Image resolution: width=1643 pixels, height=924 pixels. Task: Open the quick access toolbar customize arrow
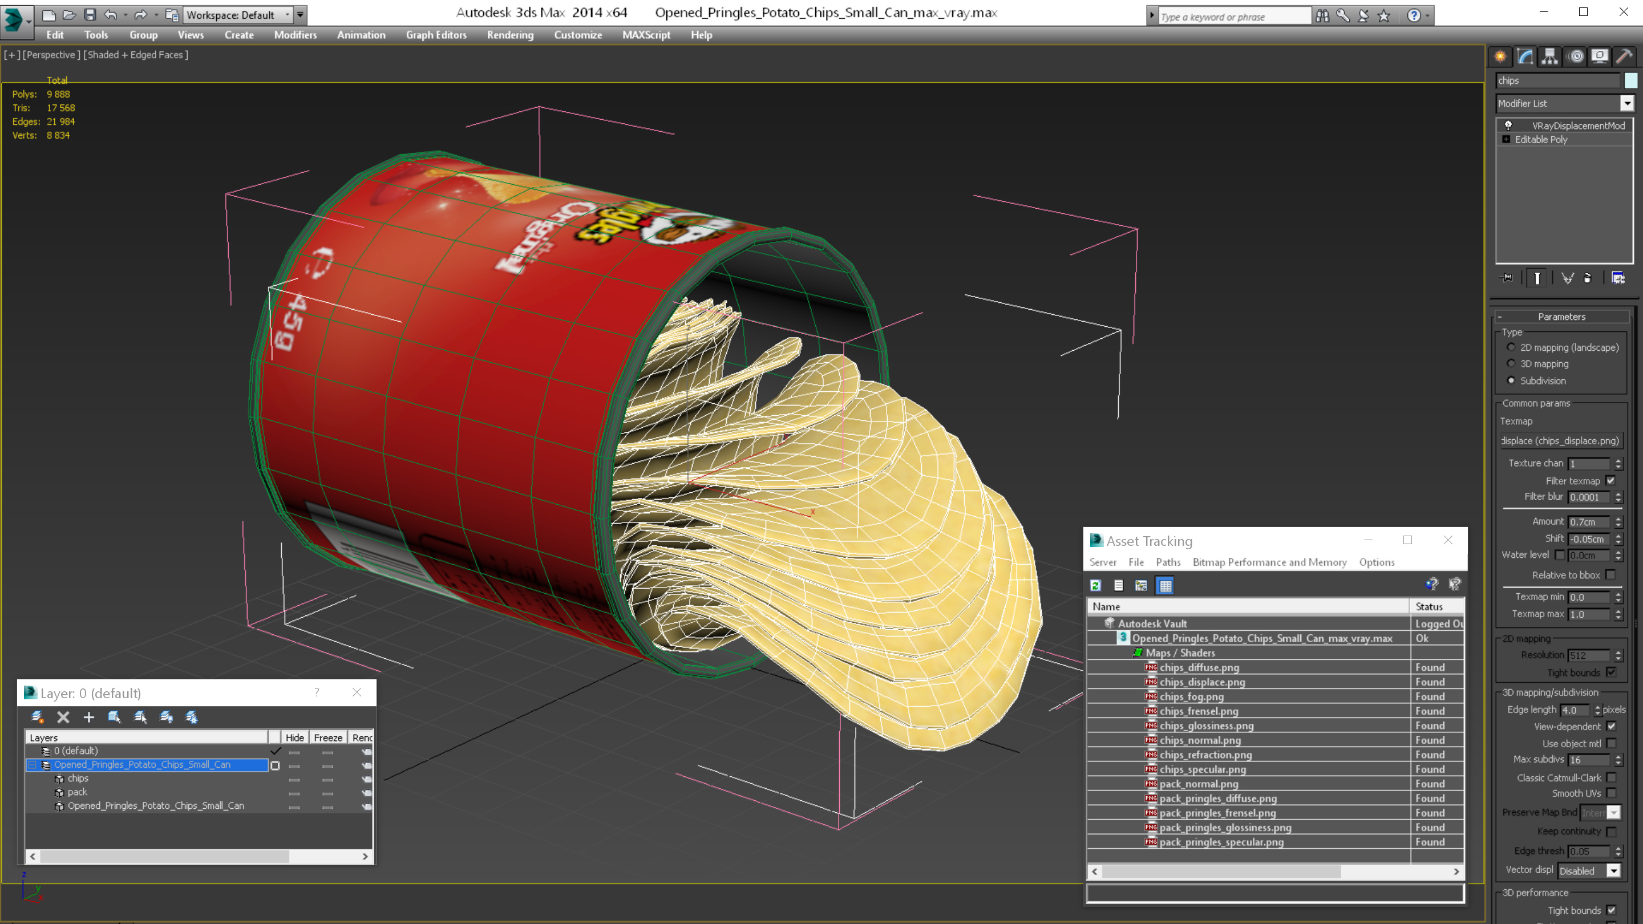300,15
